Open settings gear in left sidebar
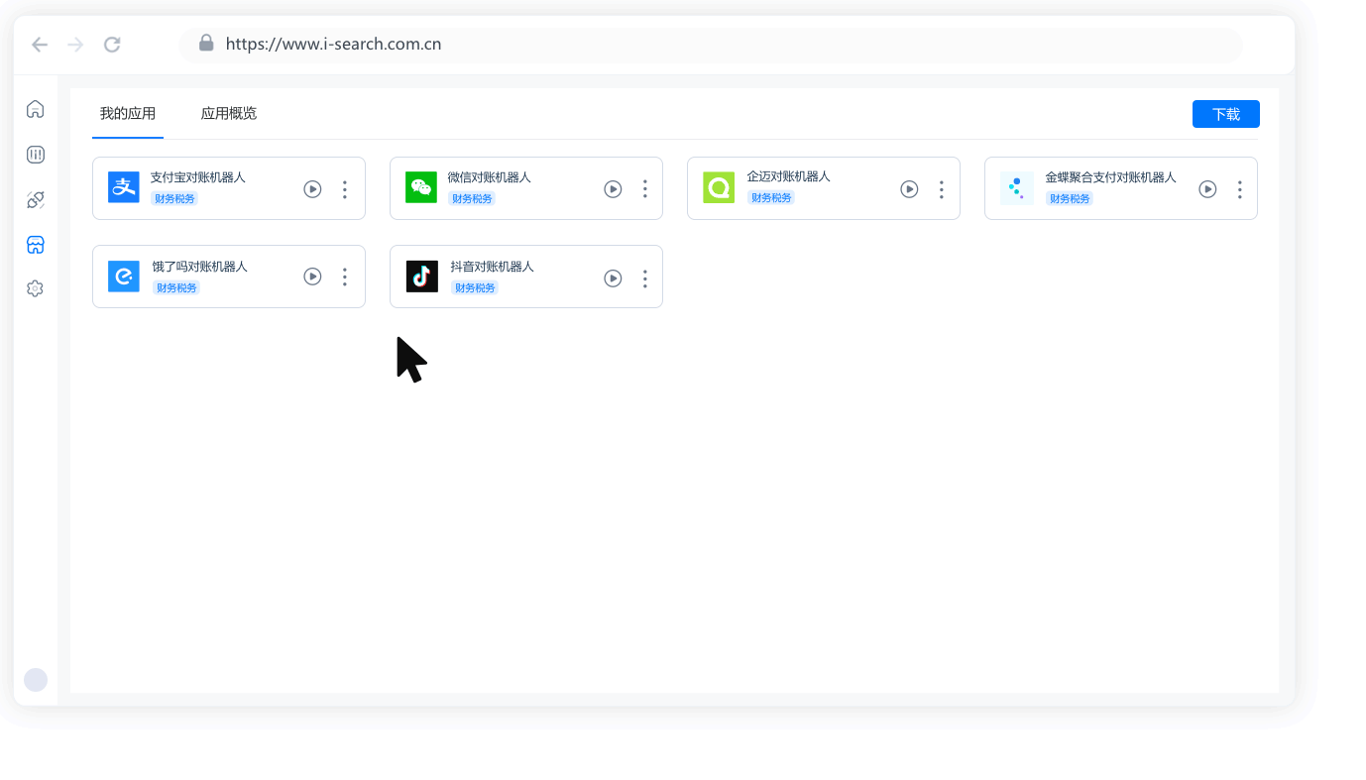The width and height of the screenshot is (1366, 780). click(x=35, y=288)
